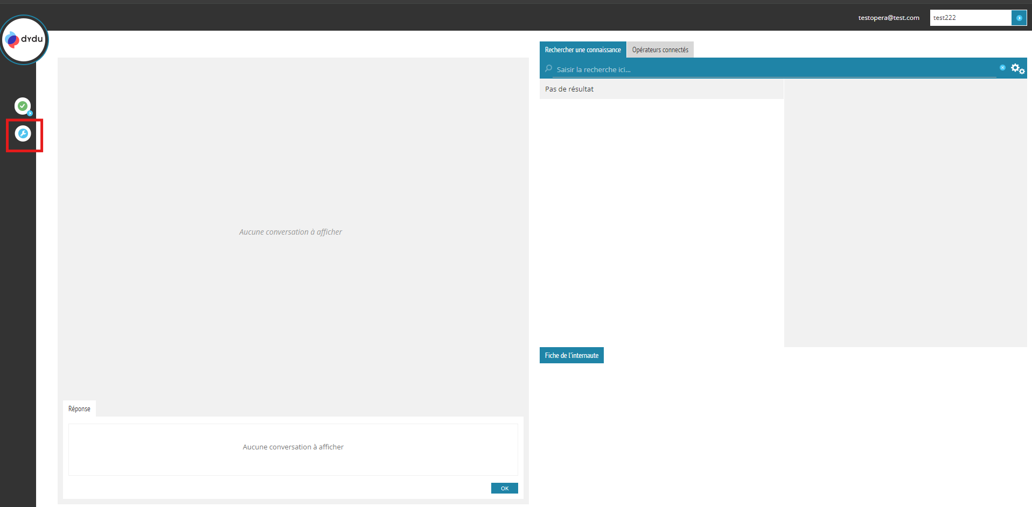
Task: Open the Fiche de l'internaute tab
Action: click(571, 356)
